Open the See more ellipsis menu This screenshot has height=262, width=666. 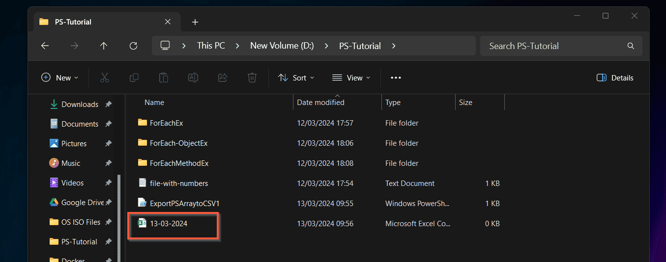396,78
